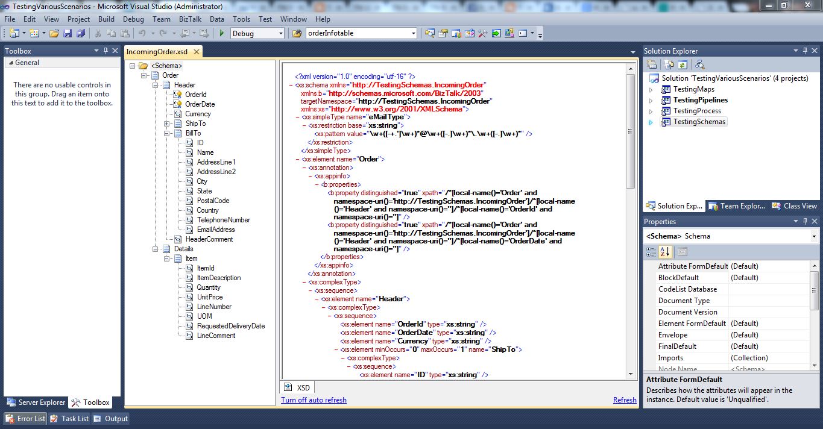This screenshot has height=429, width=823.
Task: Open the orderInfotable find dropdown
Action: pyautogui.click(x=413, y=33)
